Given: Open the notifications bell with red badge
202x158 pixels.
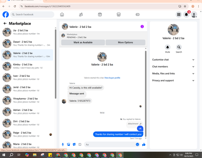Looking at the screenshot, I should click(x=186, y=15).
